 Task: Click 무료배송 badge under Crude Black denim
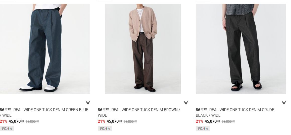(x=203, y=128)
